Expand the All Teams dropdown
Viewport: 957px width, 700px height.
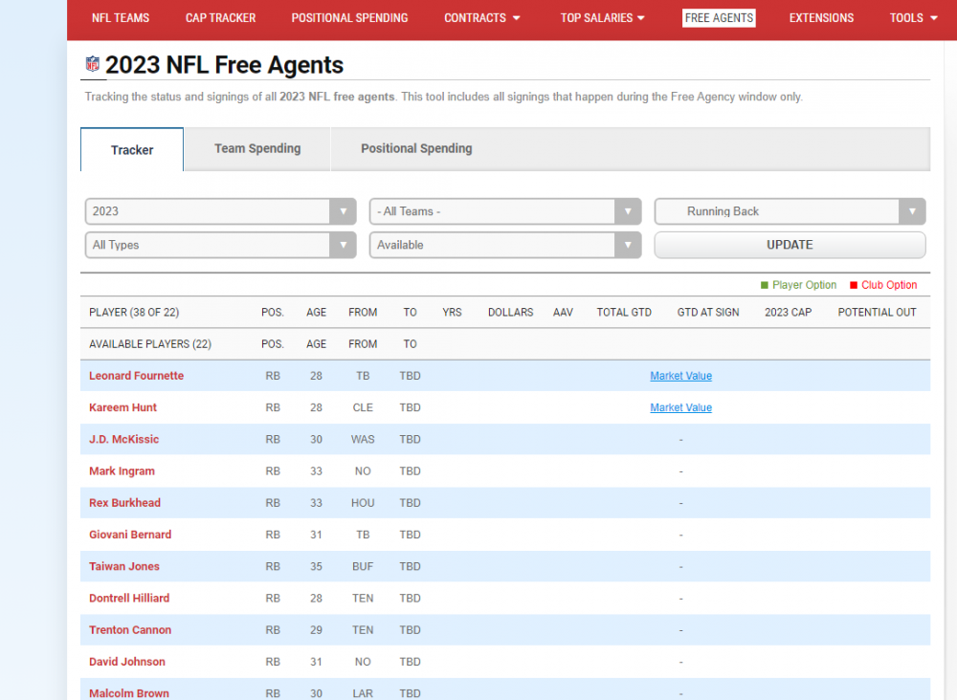tap(504, 211)
